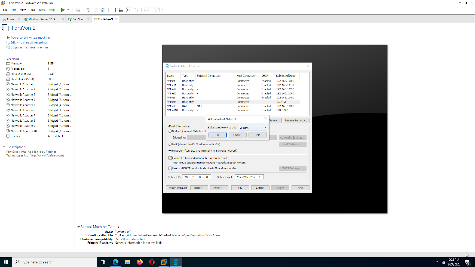
Task: Toggle the thumbnail bar icon
Action: pyautogui.click(x=121, y=10)
